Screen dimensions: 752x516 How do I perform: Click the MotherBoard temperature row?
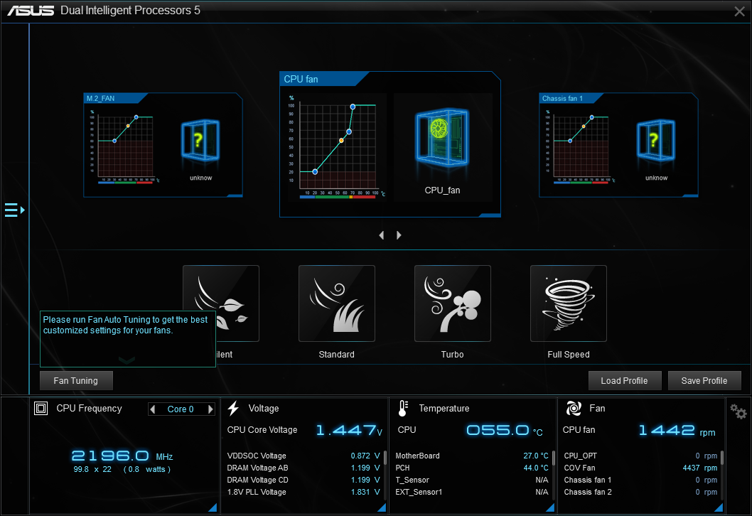pyautogui.click(x=472, y=456)
